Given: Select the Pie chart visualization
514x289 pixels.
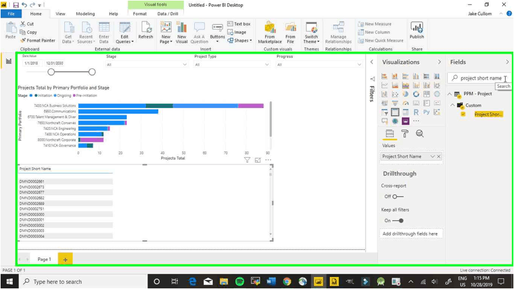Looking at the screenshot, I should click(406, 94).
